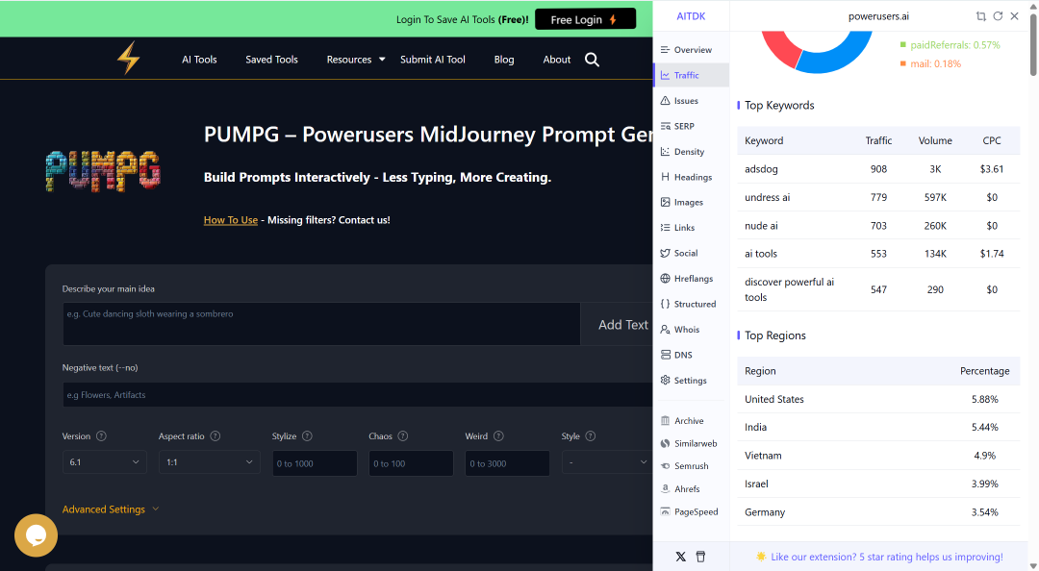Open the chat bubble widget

click(36, 535)
